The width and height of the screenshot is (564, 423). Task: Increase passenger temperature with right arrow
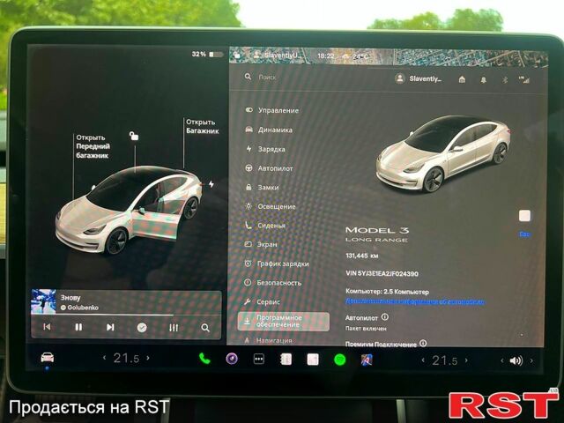(467, 360)
